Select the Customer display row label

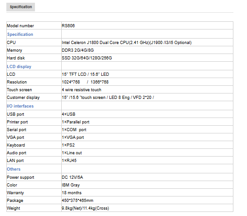tap(23, 98)
